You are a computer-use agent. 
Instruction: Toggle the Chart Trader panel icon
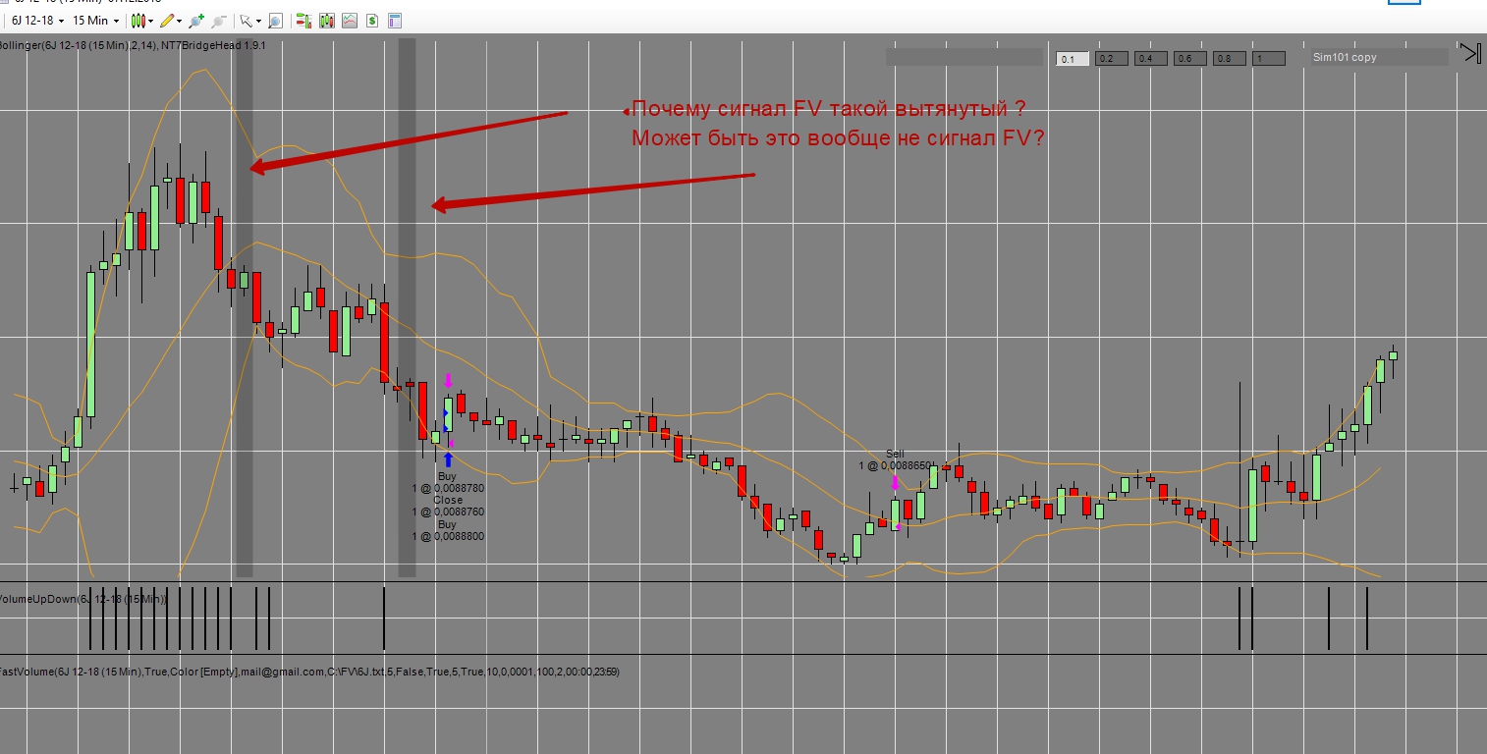point(303,21)
